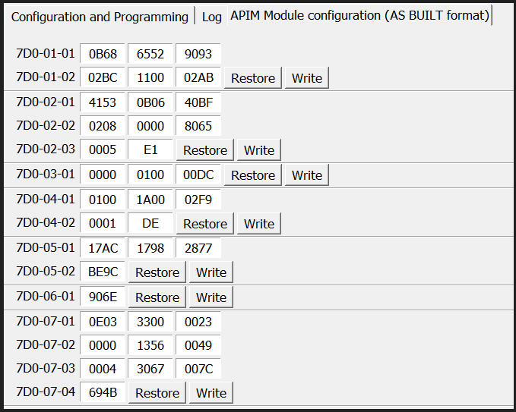Focus the 1A00 field in 7D0-04-01

(x=150, y=200)
